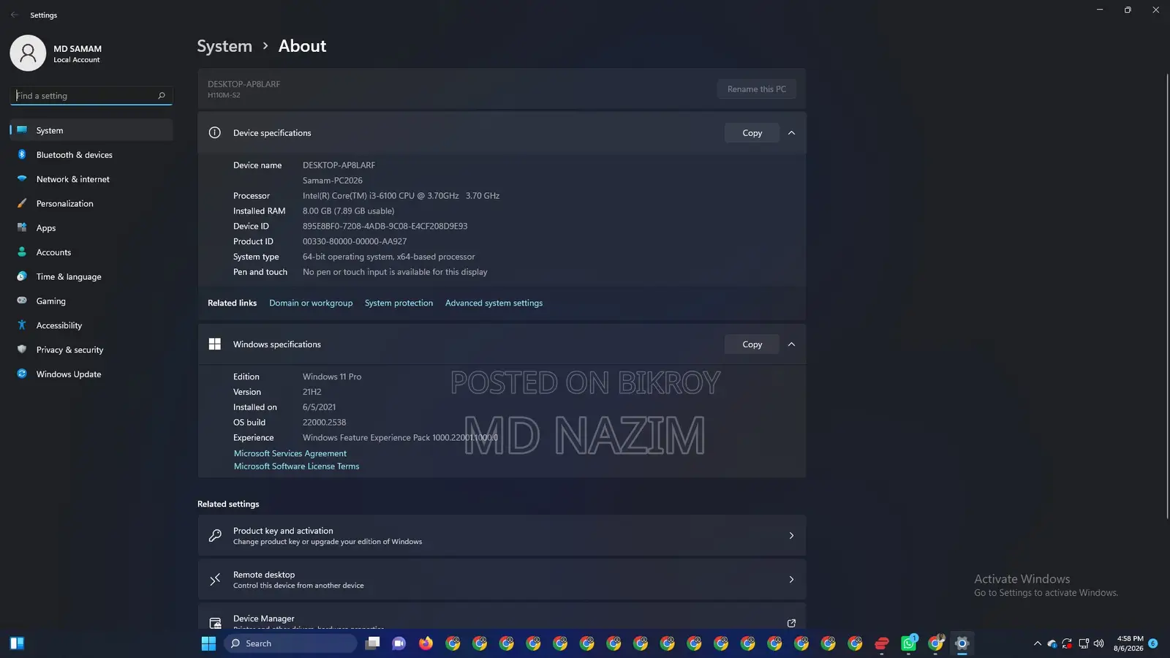Open Product key and activation
The image size is (1170, 658).
coord(502,536)
